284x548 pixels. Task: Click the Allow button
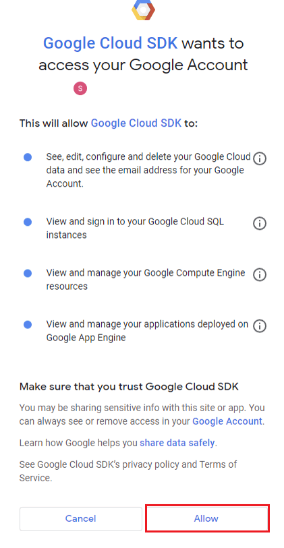(207, 518)
